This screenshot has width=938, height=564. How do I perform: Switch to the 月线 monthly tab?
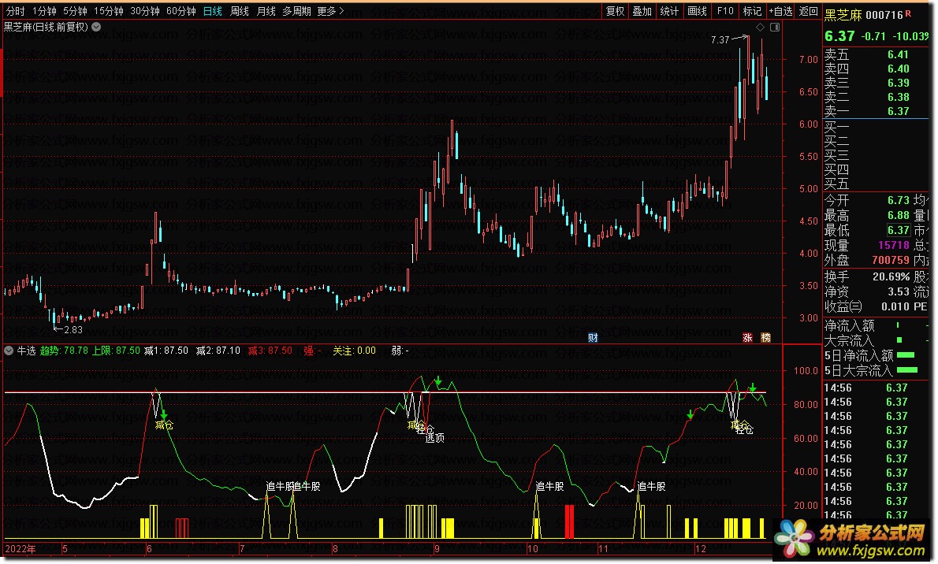click(266, 11)
